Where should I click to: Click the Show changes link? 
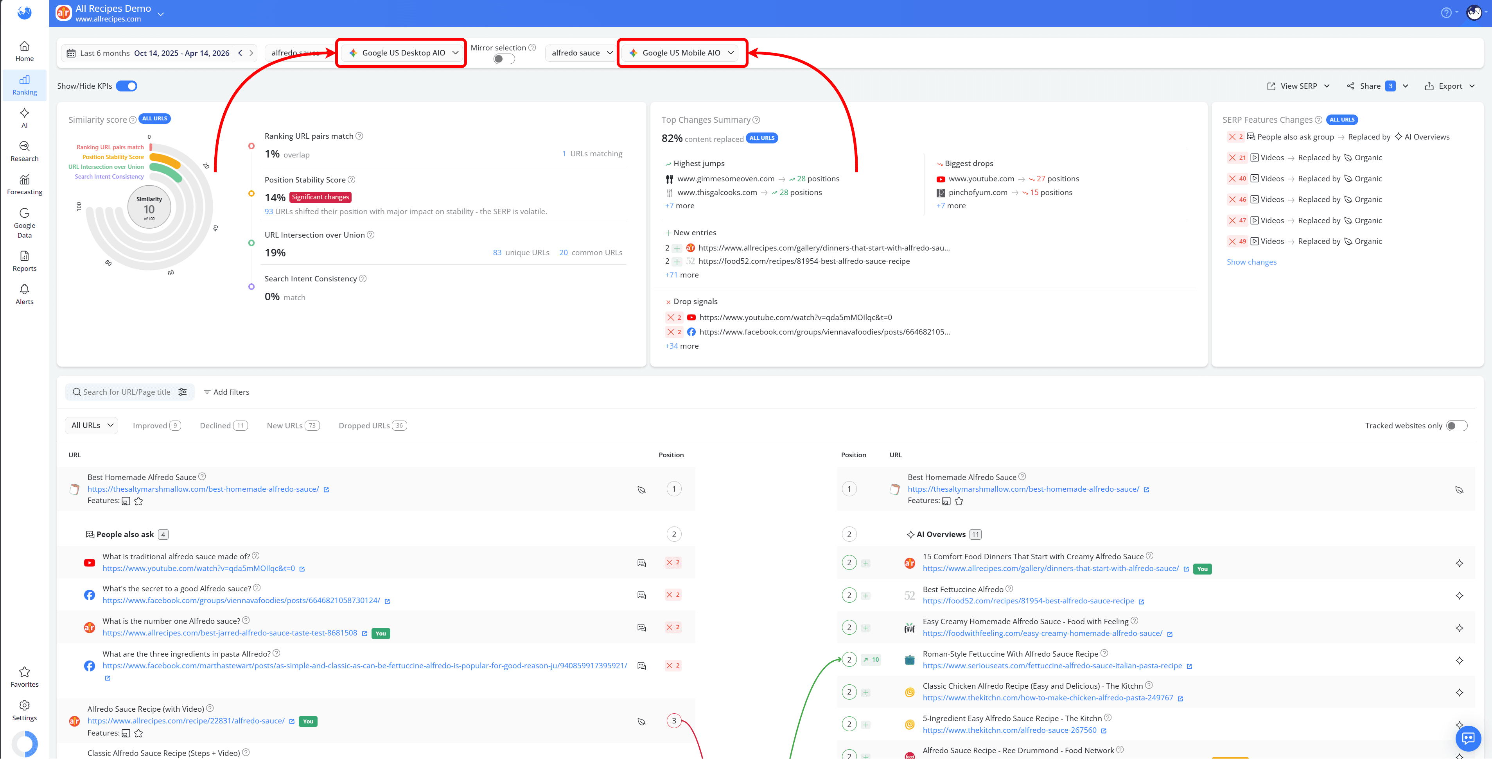coord(1251,262)
